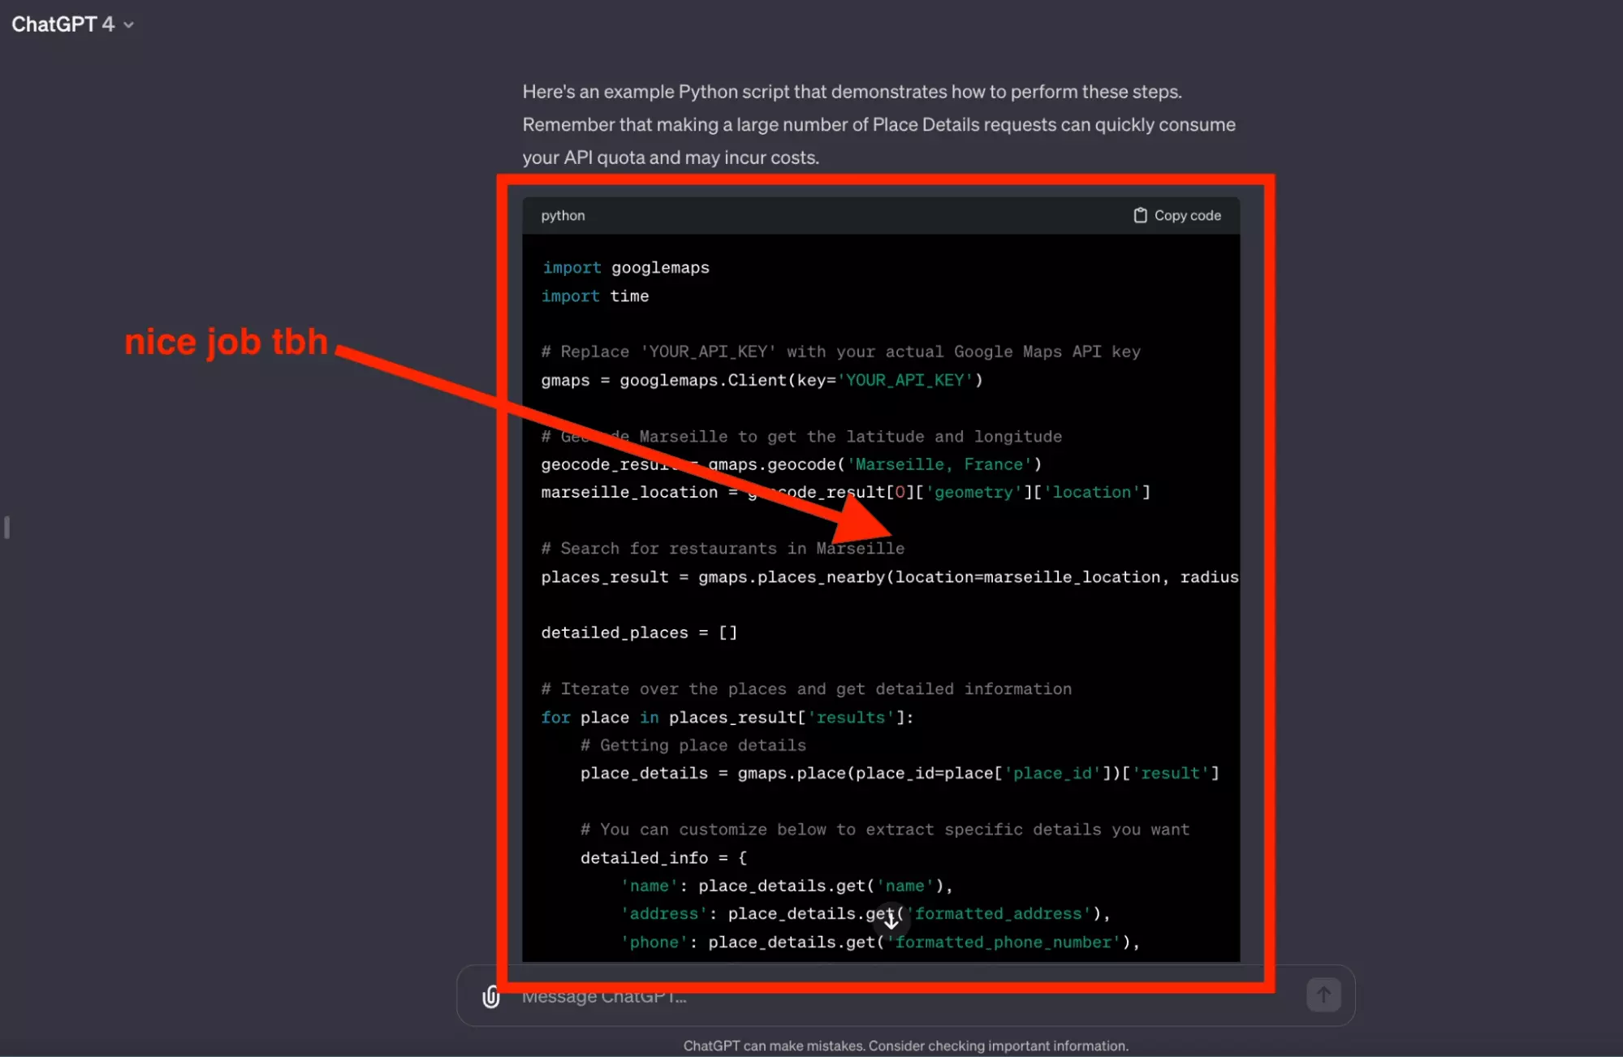
Task: Click the 'Marseille, France' string literal
Action: pos(939,464)
